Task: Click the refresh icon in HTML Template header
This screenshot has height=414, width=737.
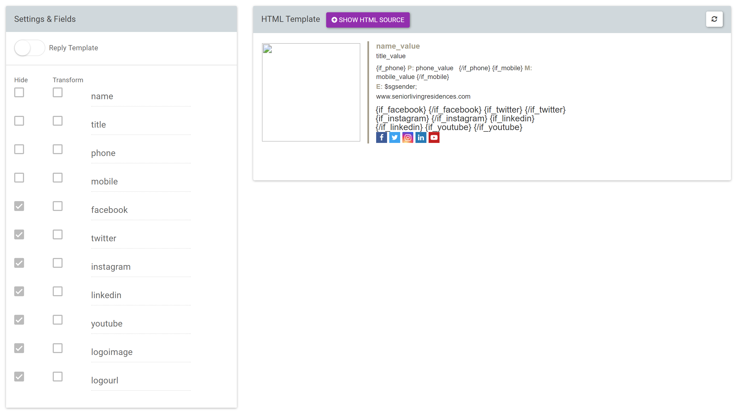Action: (714, 19)
